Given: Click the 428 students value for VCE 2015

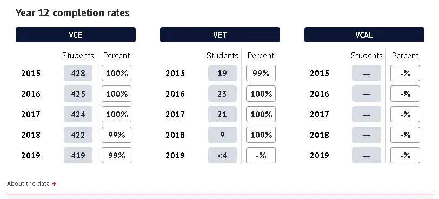Looking at the screenshot, I should coord(78,73).
